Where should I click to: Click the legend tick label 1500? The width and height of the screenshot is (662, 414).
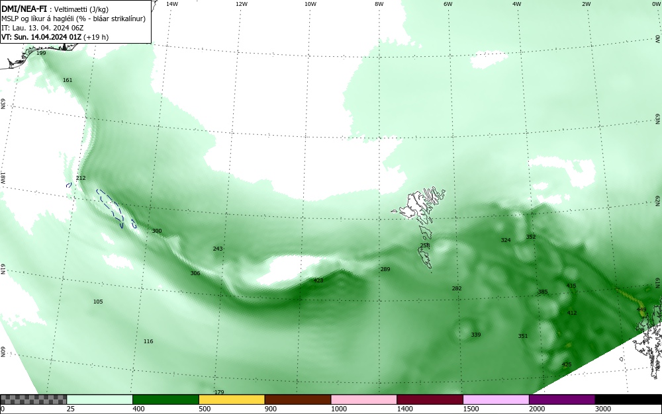(x=471, y=409)
